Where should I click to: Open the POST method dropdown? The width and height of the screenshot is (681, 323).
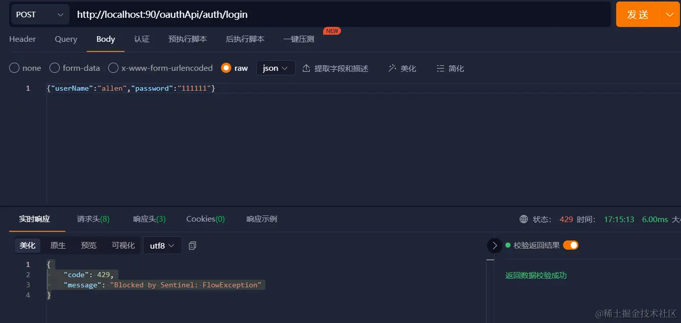point(39,14)
